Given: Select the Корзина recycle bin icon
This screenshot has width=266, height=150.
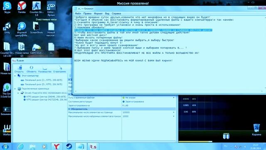Looking at the screenshot, I should [x=256, y=130].
